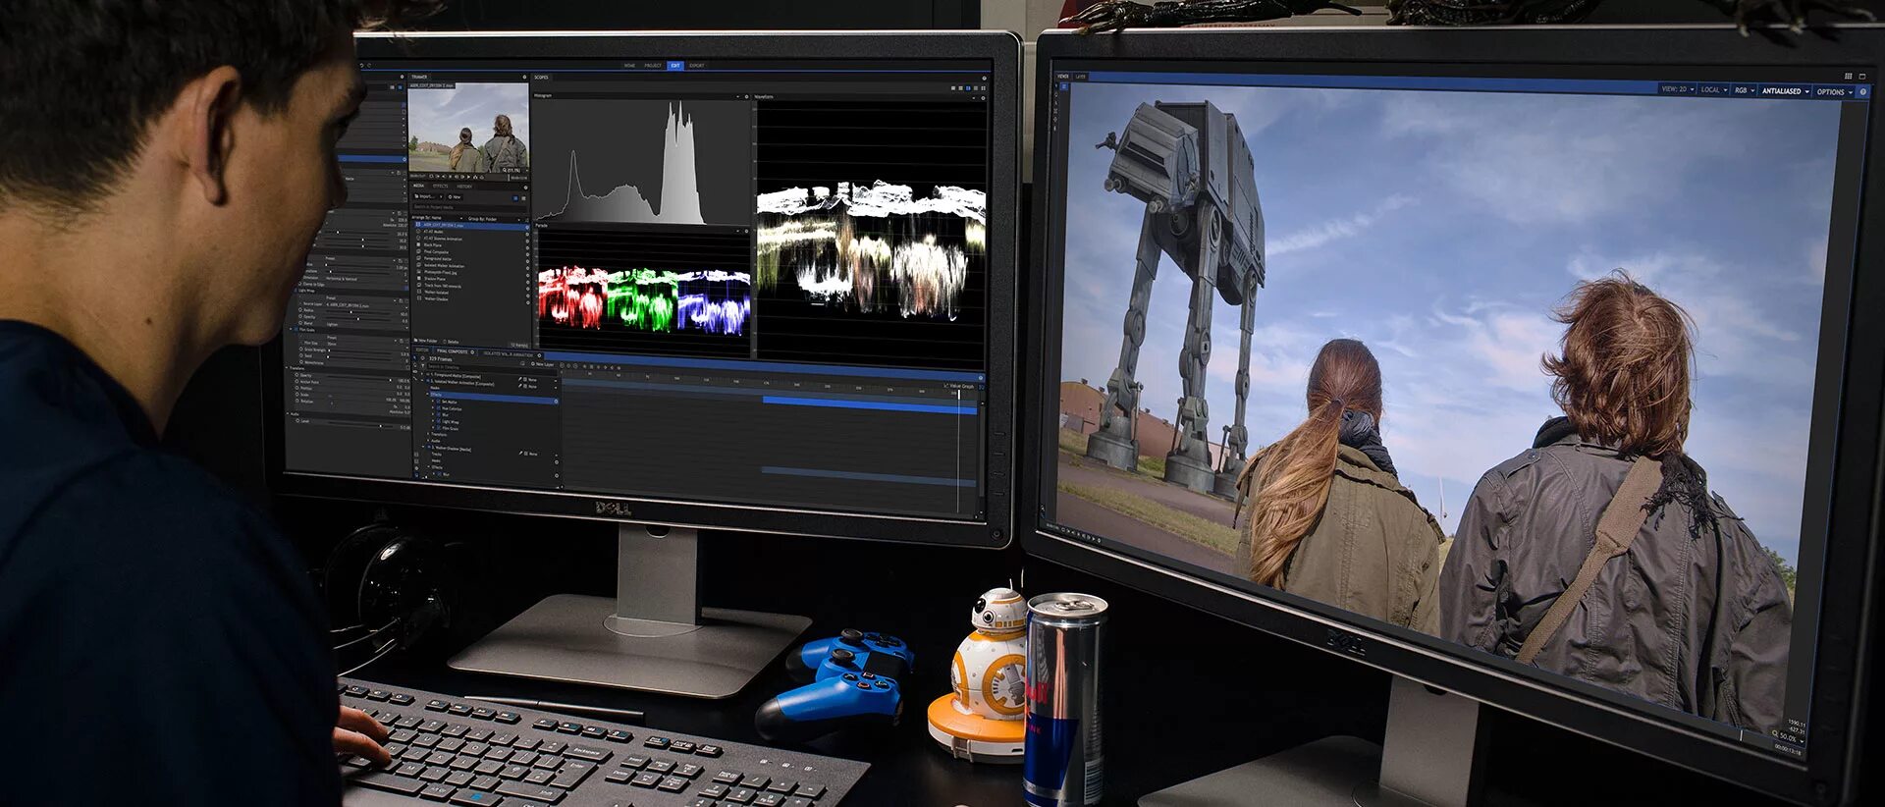Image resolution: width=1885 pixels, height=807 pixels.
Task: Open the LOCAL dropdown in viewer
Action: click(x=1713, y=89)
